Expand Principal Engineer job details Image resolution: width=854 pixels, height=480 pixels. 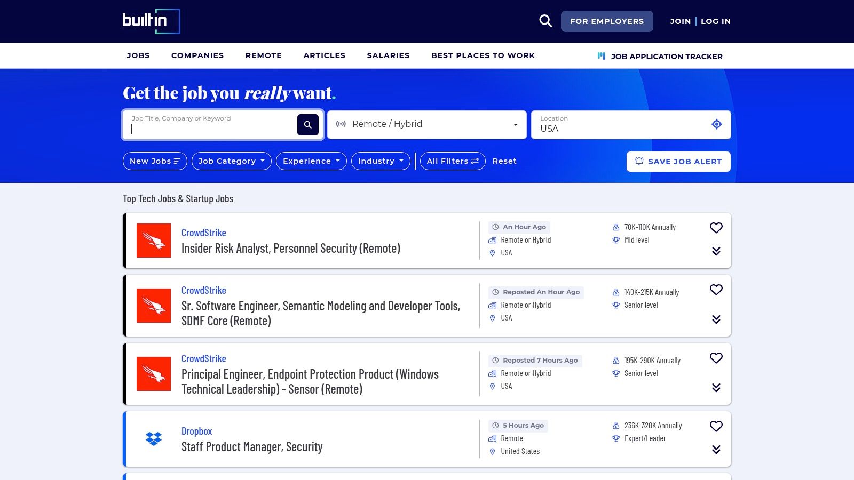(x=716, y=388)
